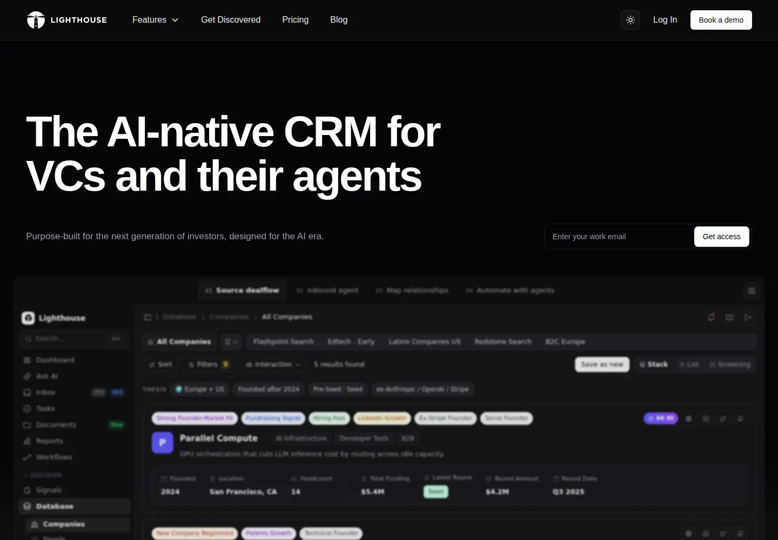Open the Flashpoint Search saved view

coord(284,342)
